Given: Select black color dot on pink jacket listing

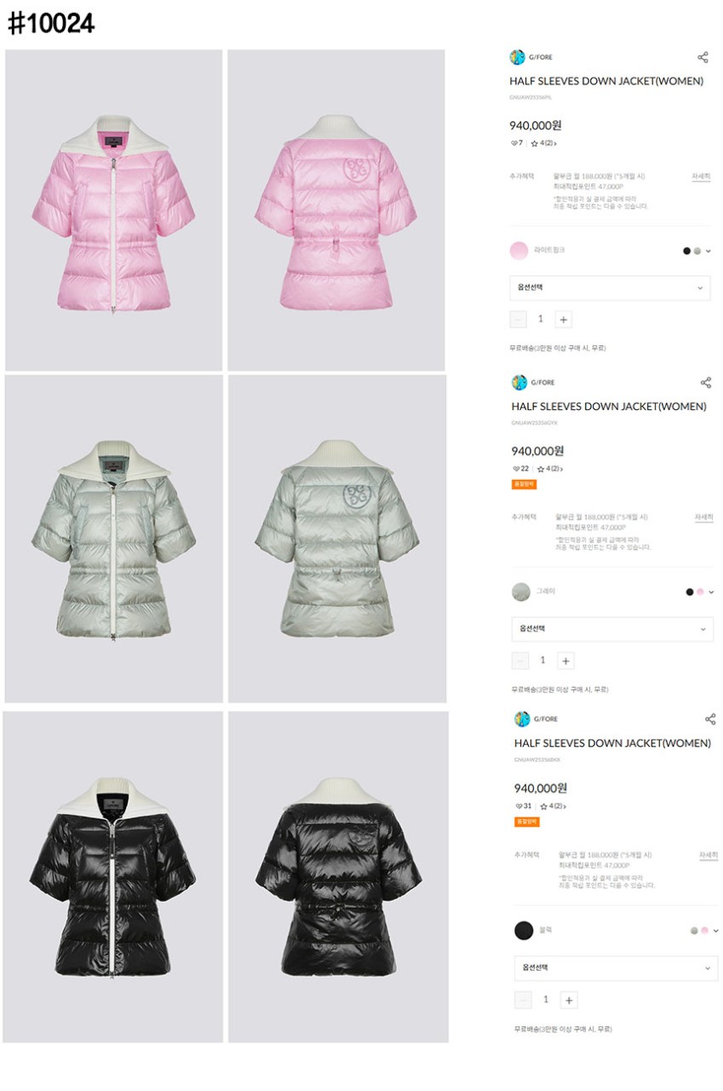Looking at the screenshot, I should tap(686, 251).
